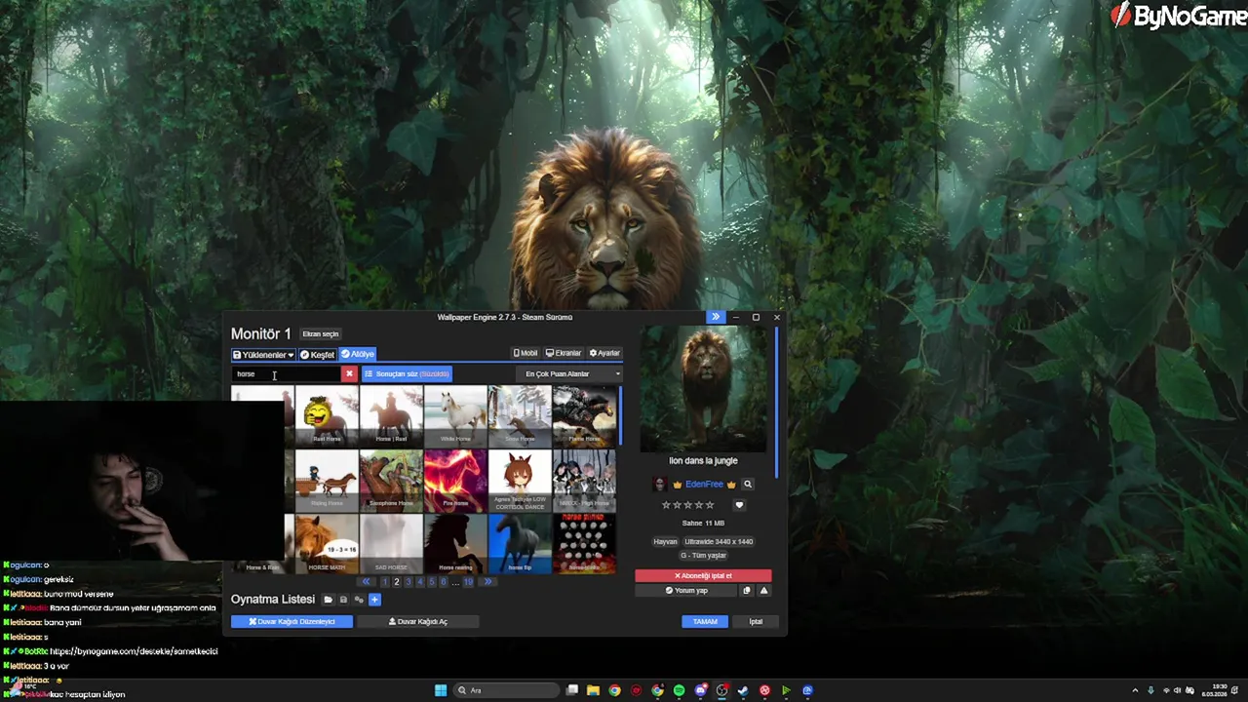Open the bynogame.com link in chat
The height and width of the screenshot is (702, 1248).
[x=134, y=651]
